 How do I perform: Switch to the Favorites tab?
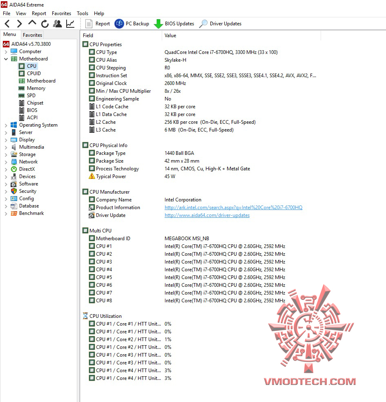point(32,35)
